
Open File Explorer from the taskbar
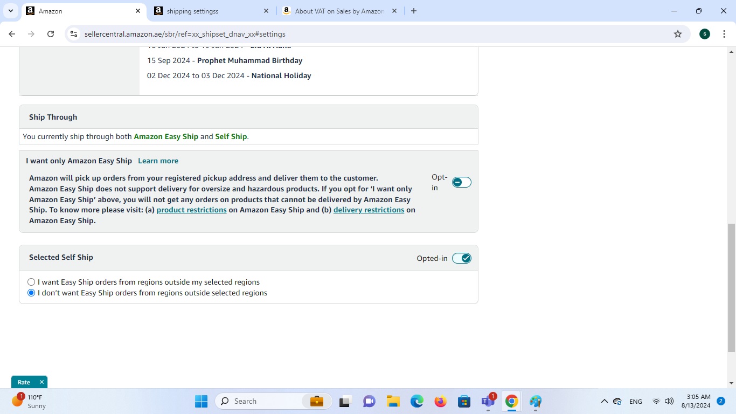393,401
